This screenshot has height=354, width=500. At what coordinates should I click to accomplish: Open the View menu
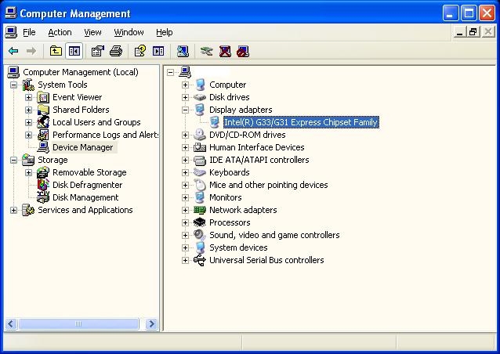click(x=92, y=32)
